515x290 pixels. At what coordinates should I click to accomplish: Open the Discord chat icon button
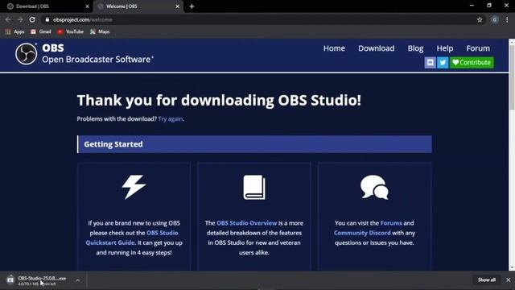pos(430,63)
